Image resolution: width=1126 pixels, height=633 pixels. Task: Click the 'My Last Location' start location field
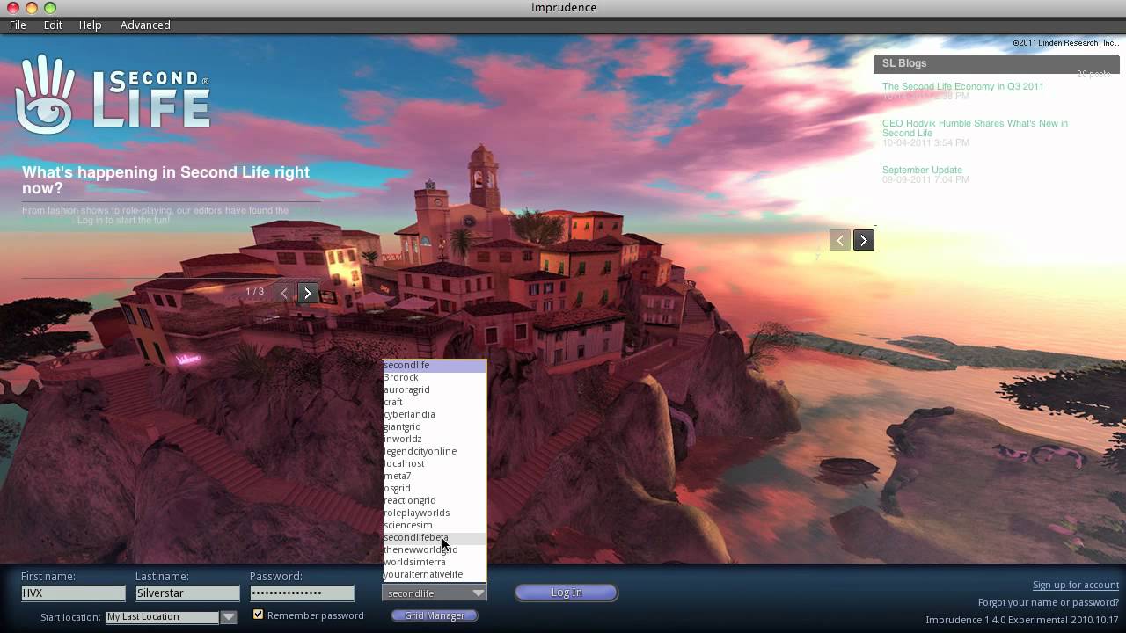click(x=162, y=617)
